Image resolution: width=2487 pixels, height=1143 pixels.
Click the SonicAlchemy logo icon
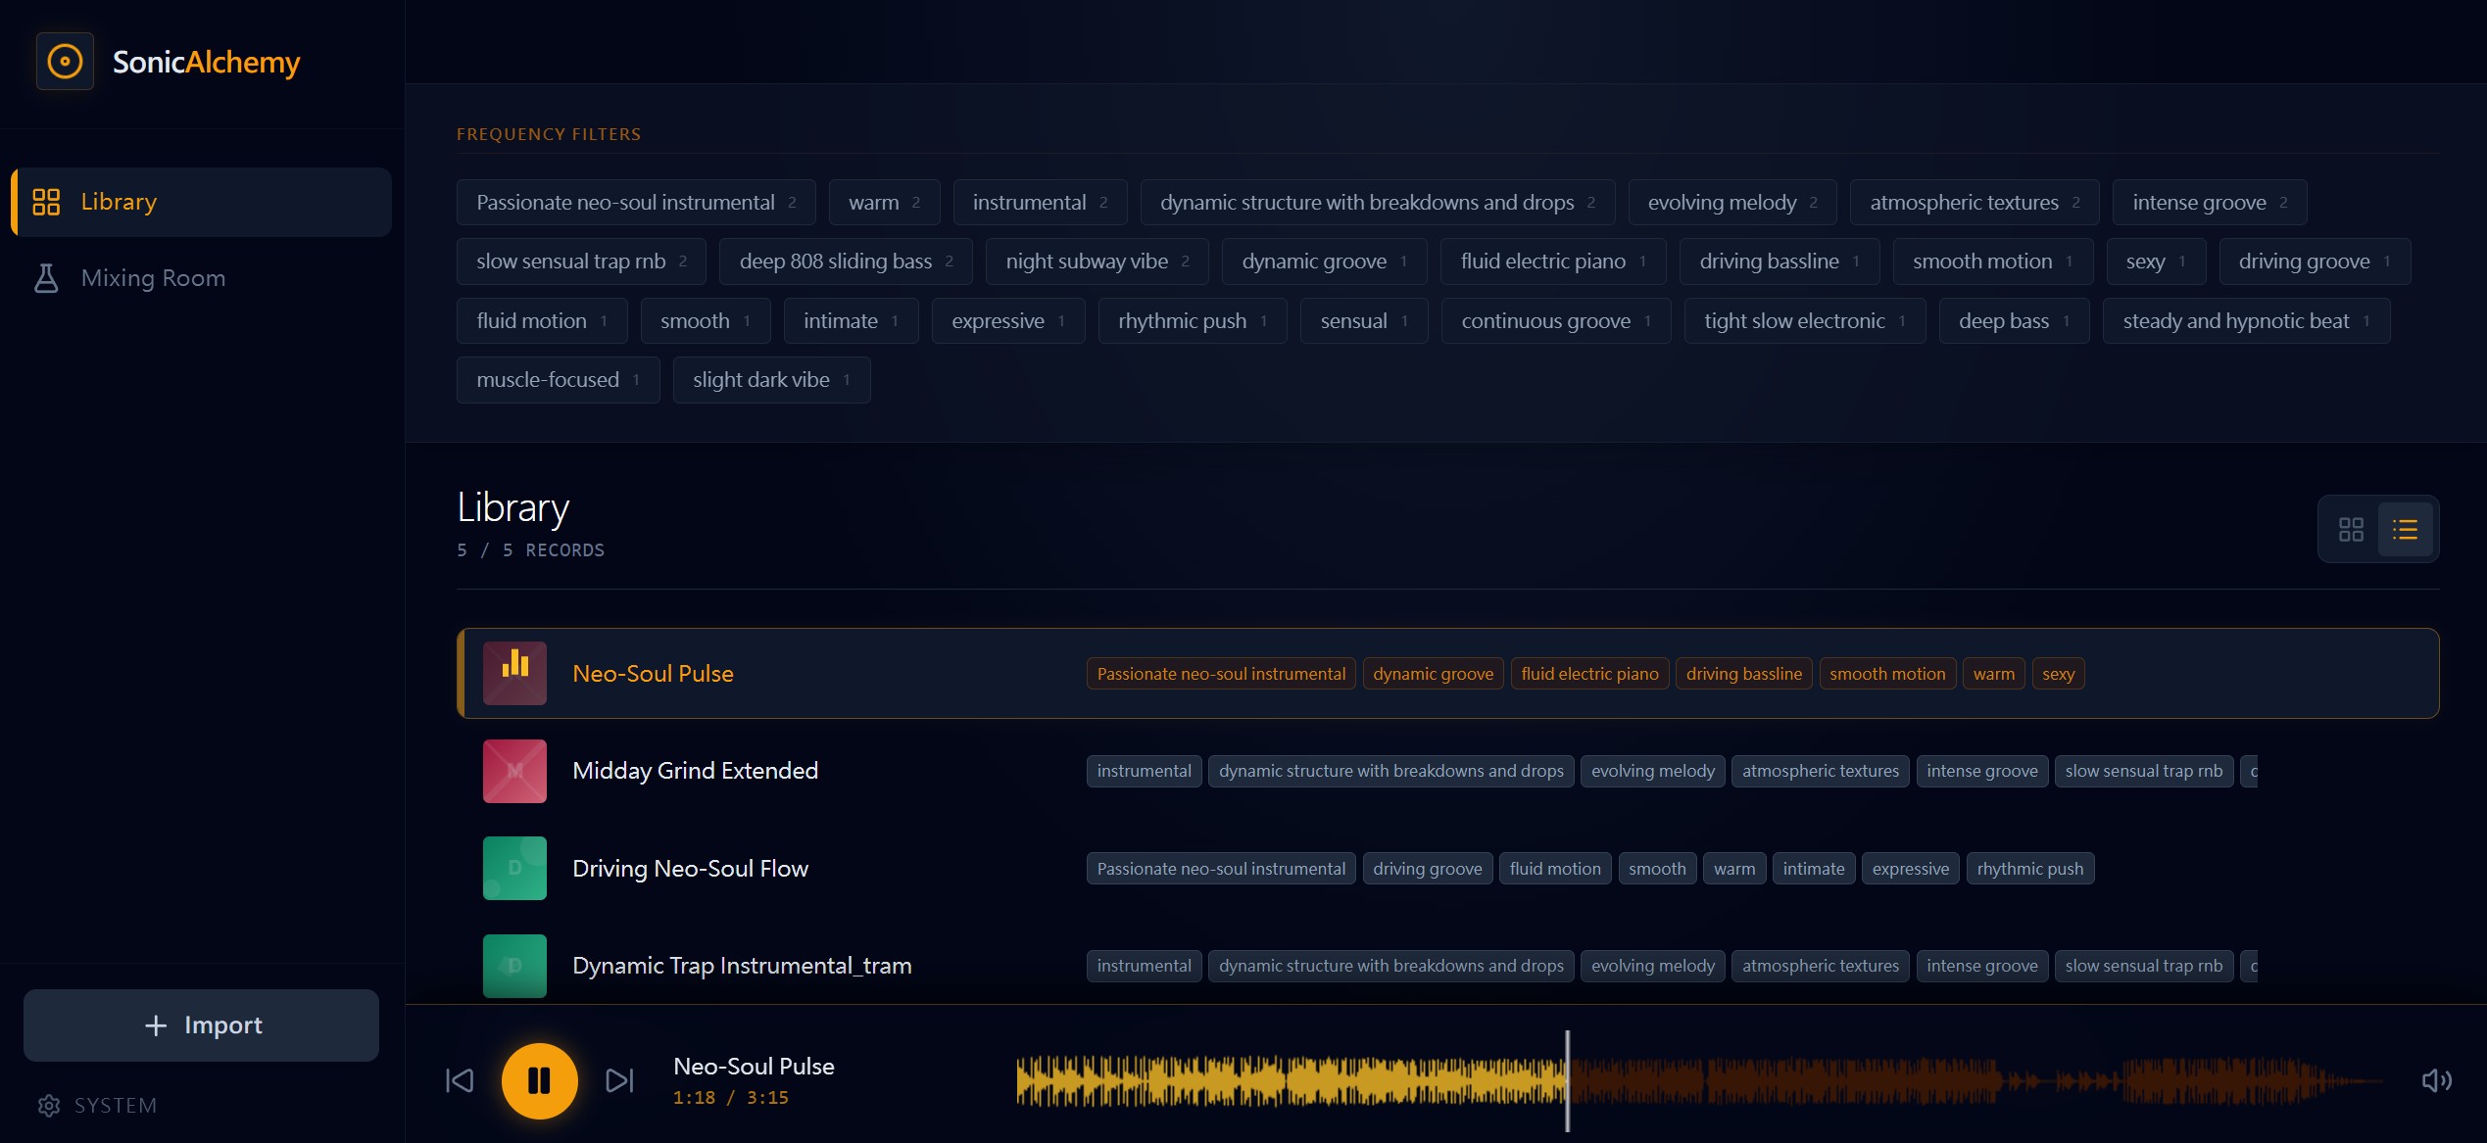[x=65, y=62]
